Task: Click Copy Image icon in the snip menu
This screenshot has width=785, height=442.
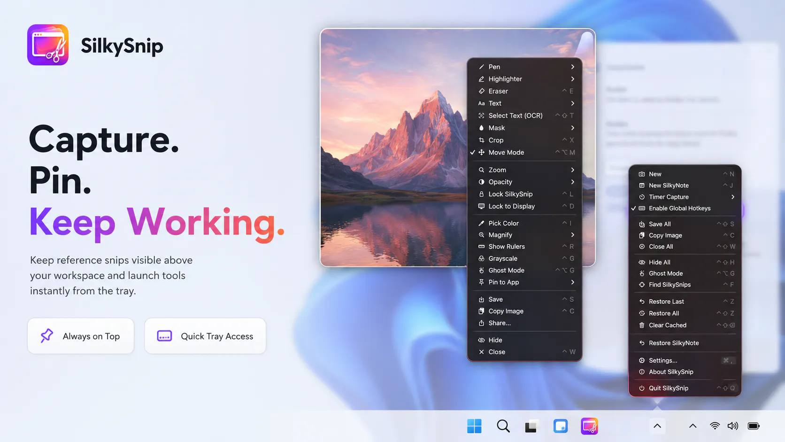Action: (481, 311)
